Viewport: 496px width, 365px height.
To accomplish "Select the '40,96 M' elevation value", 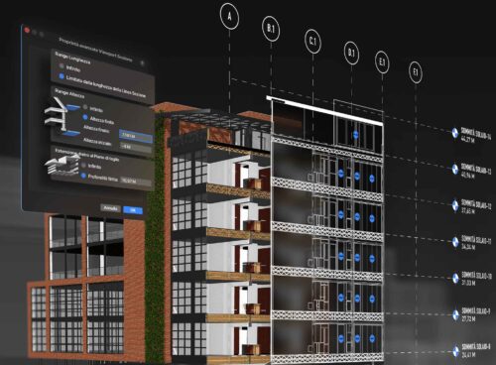I will (x=468, y=176).
